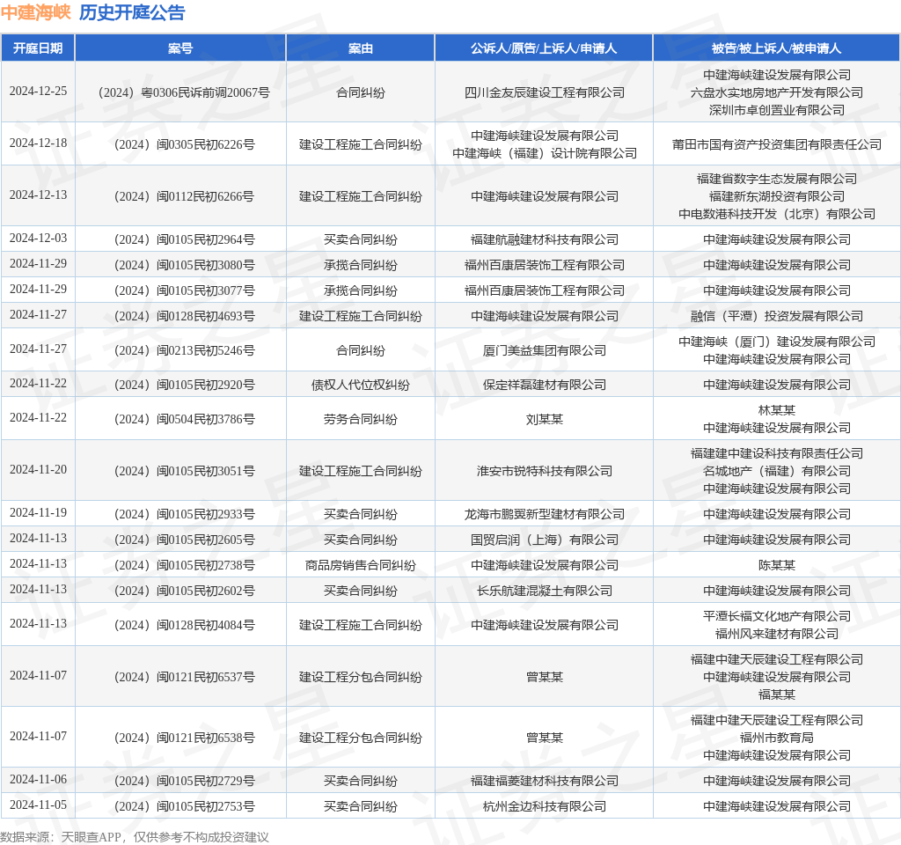Select the date cell '2024-12-13'
901x845 pixels.
coord(38,195)
